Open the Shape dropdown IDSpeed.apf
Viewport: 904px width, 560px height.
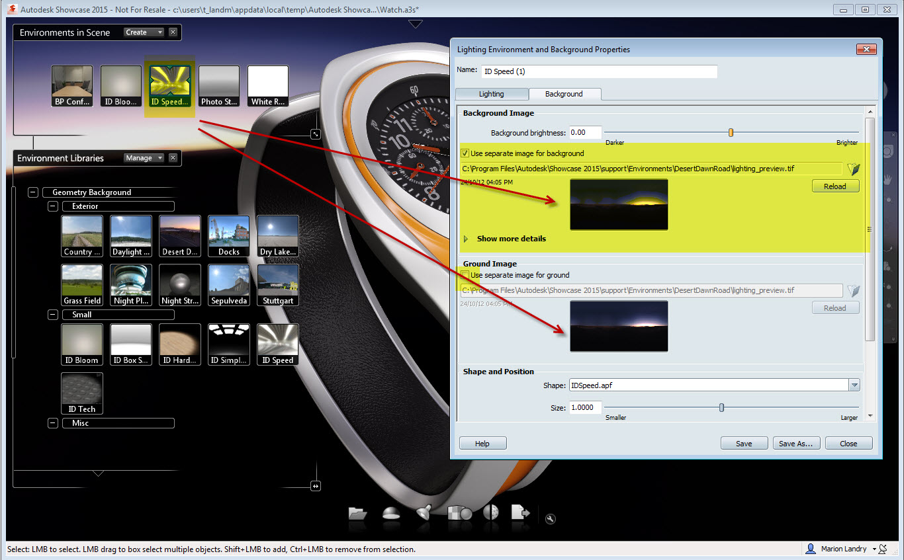point(854,385)
